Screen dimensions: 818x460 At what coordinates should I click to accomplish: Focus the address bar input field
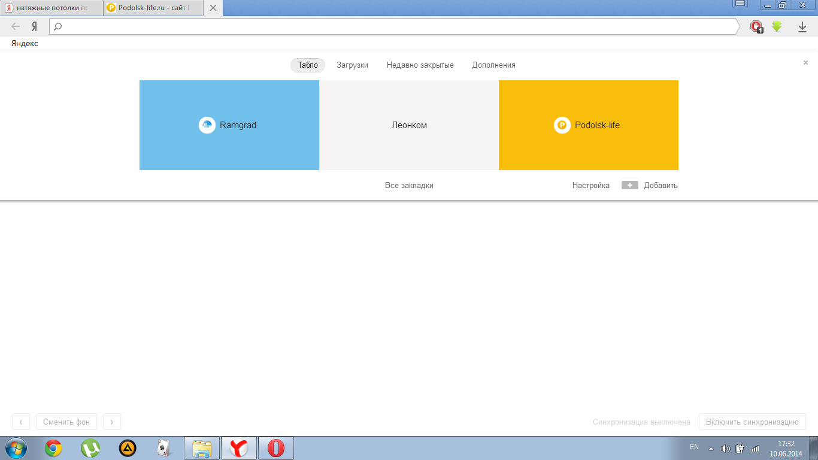pyautogui.click(x=395, y=26)
